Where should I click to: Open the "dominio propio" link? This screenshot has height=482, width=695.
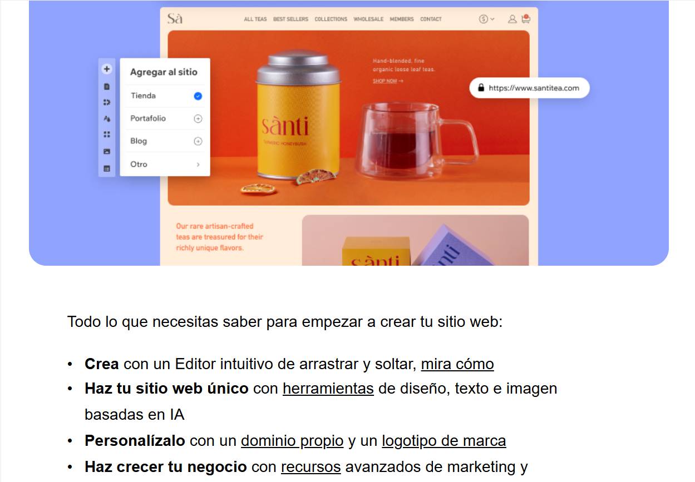click(x=292, y=441)
